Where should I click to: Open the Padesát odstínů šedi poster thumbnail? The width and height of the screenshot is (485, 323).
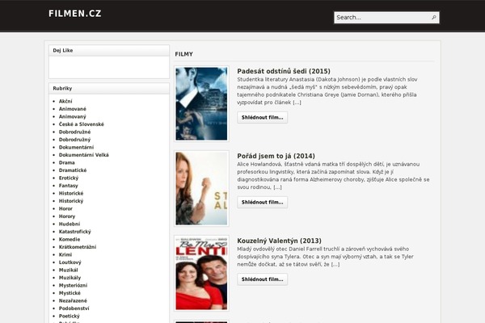click(201, 104)
